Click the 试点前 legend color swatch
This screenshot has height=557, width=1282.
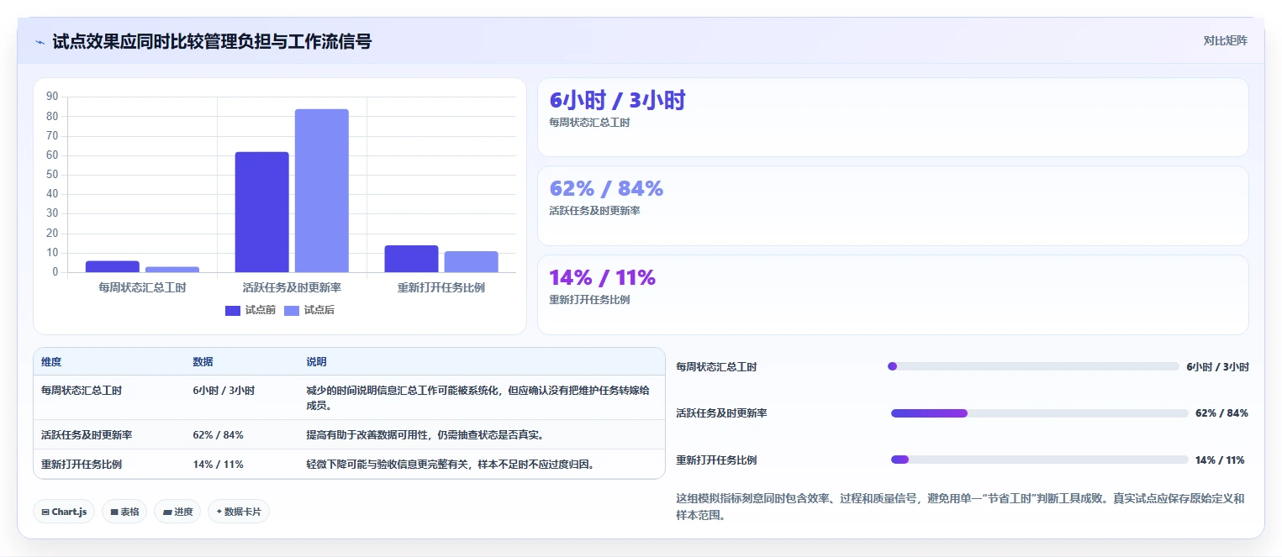click(x=233, y=311)
